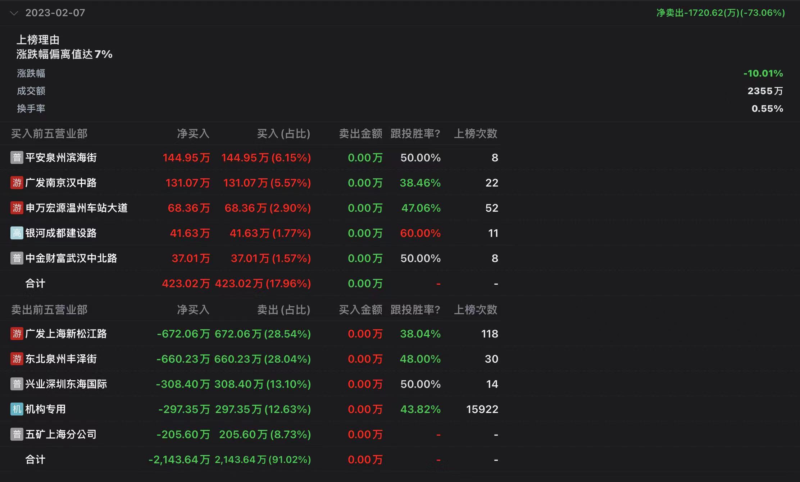
Task: Sort sell table by 卖出(占比) column
Action: (x=283, y=310)
